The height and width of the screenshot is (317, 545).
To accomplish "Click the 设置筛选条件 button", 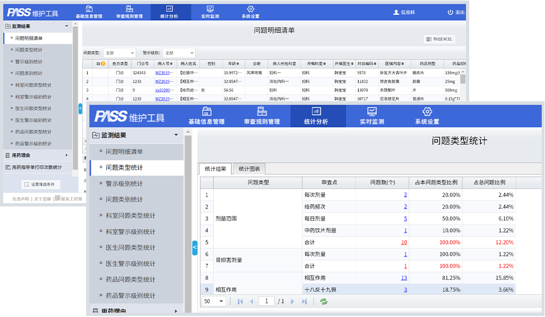I will pos(41,184).
